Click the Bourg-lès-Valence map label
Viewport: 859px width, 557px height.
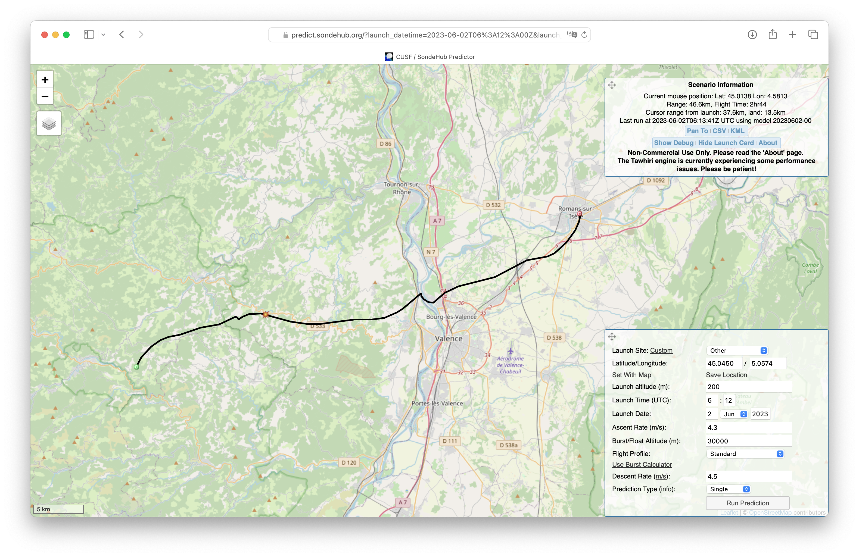451,317
